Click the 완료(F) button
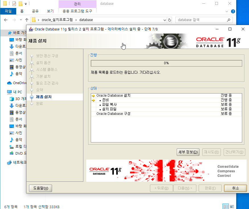The image size is (249, 209). click(x=210, y=188)
